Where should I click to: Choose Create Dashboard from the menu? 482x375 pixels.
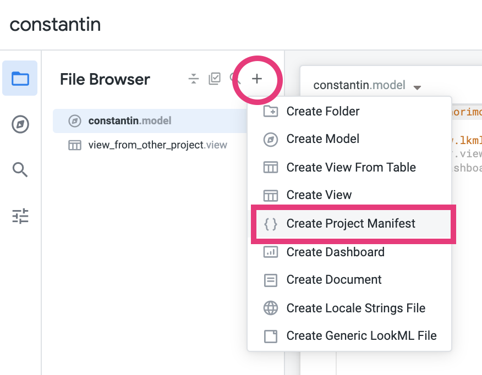coord(349,252)
